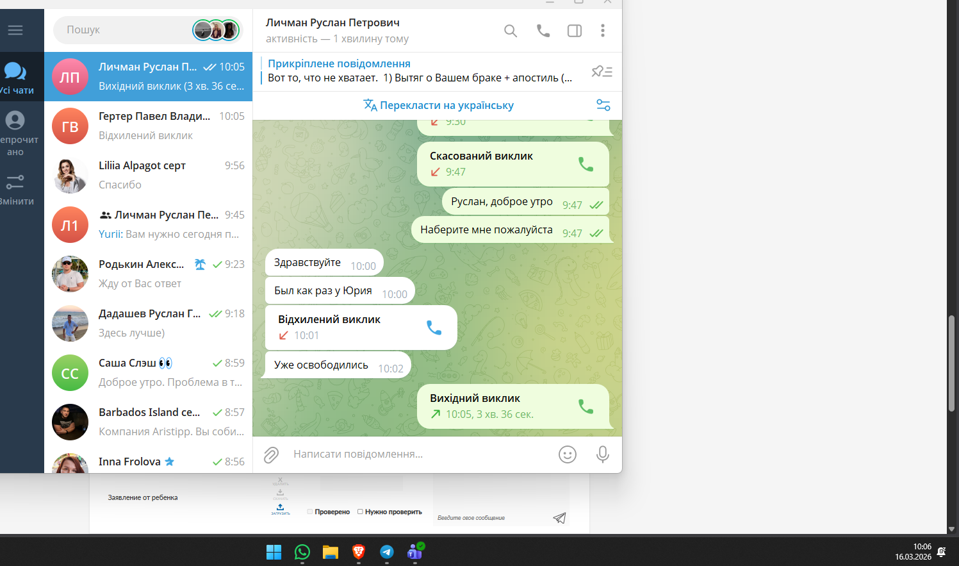Screen dimensions: 959x566
Task: Call back from the 'Відхилений виклик' bubble
Action: (x=434, y=328)
